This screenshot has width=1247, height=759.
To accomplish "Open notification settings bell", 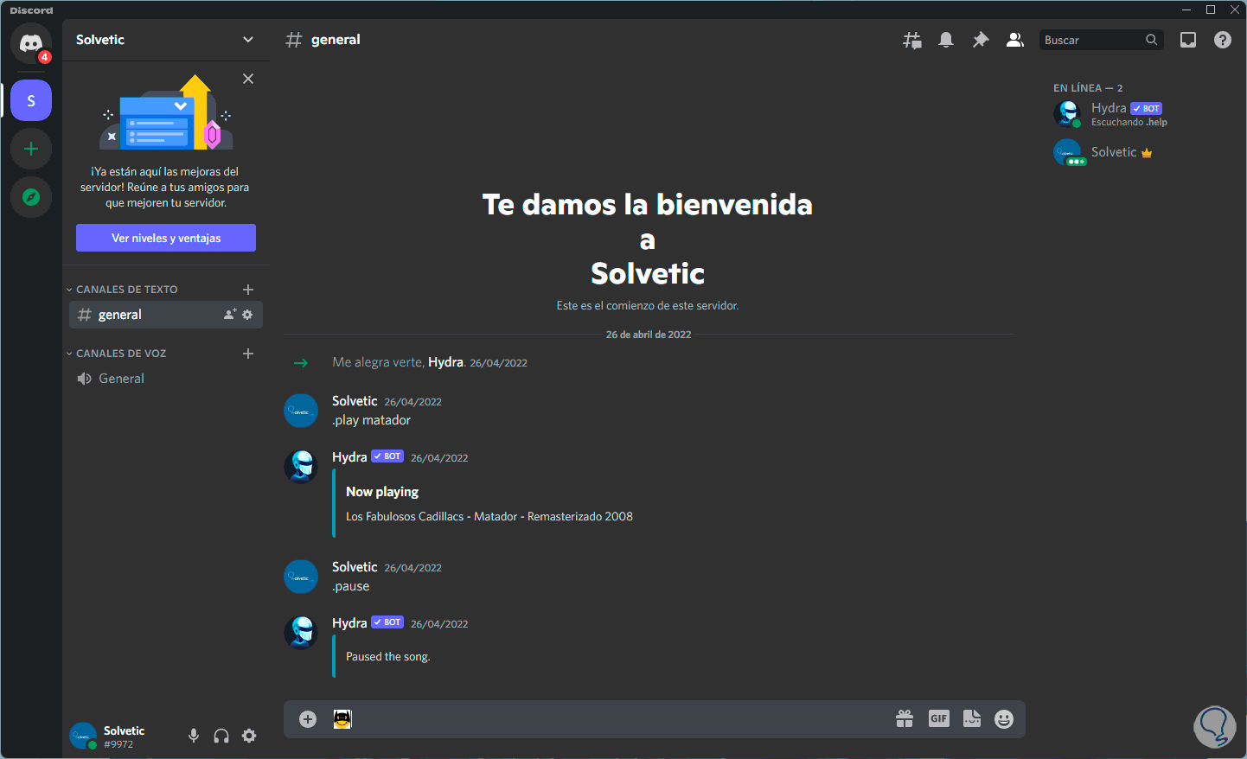I will (x=946, y=40).
